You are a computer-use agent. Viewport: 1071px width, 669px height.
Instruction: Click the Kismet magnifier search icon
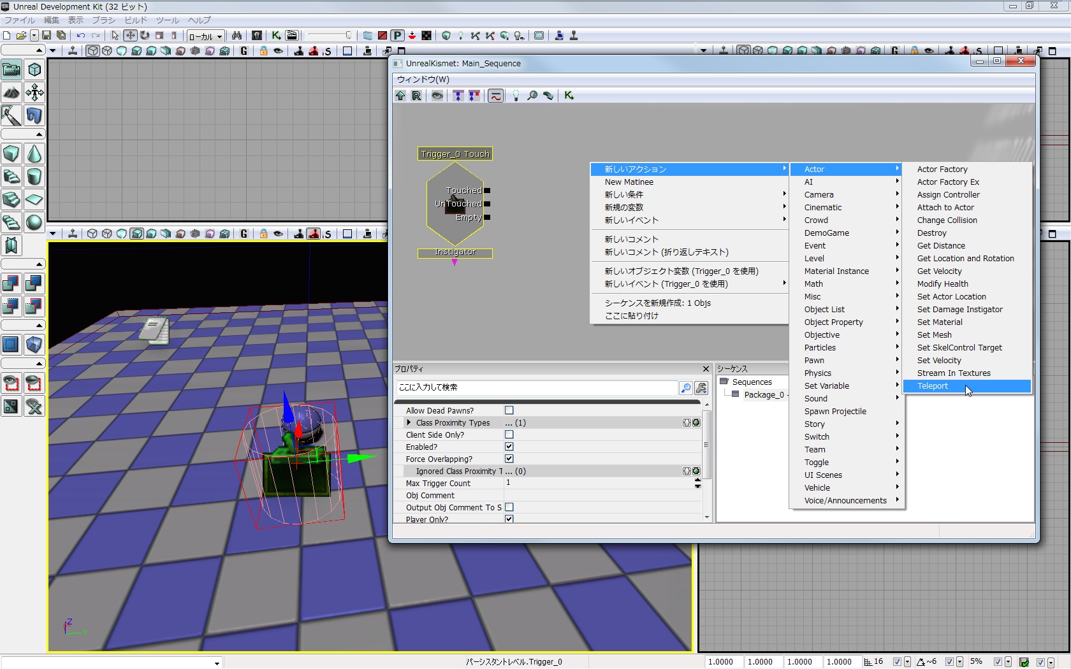[x=532, y=96]
